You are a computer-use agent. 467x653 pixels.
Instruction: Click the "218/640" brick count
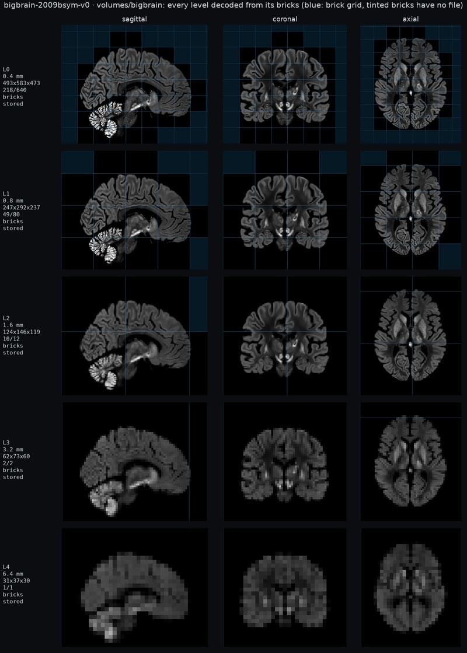click(x=15, y=90)
